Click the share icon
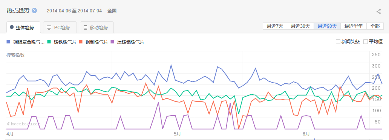The width and height of the screenshot is (389, 140). point(378,11)
